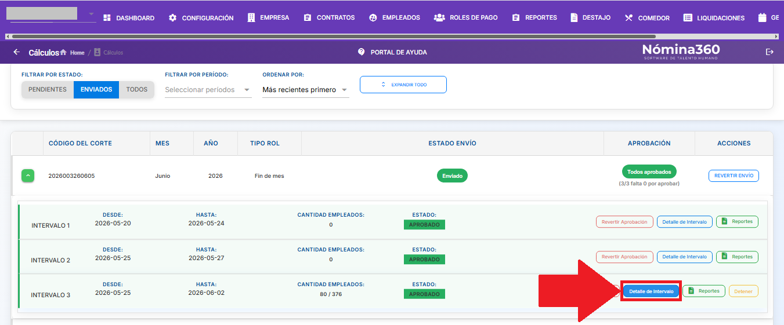Click the Expandir Todo button

click(x=403, y=85)
